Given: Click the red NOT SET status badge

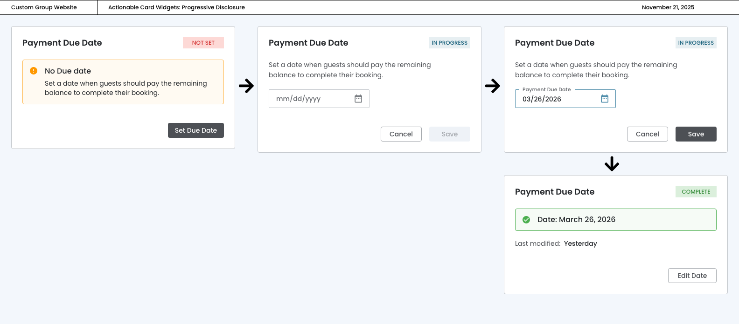Looking at the screenshot, I should pos(203,43).
